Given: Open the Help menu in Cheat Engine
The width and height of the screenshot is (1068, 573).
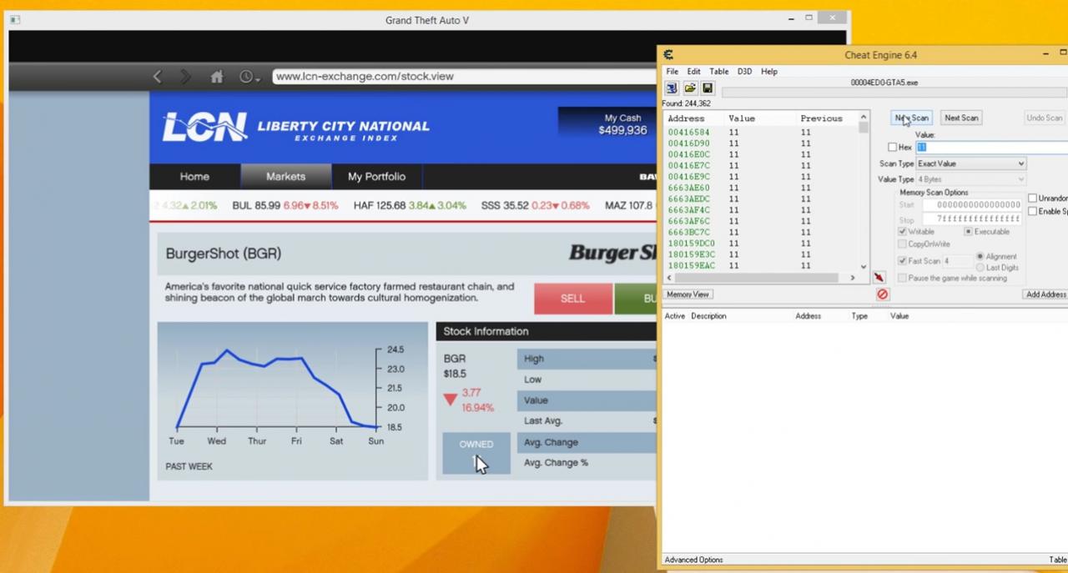Looking at the screenshot, I should click(769, 72).
